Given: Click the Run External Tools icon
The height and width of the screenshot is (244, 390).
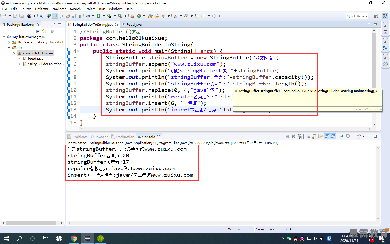Looking at the screenshot, I should 120,16.
